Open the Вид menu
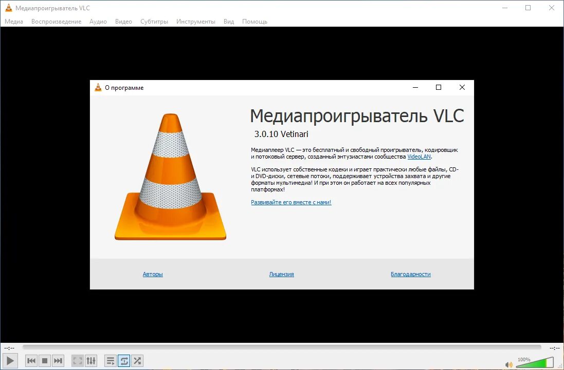This screenshot has width=564, height=370. coord(229,22)
